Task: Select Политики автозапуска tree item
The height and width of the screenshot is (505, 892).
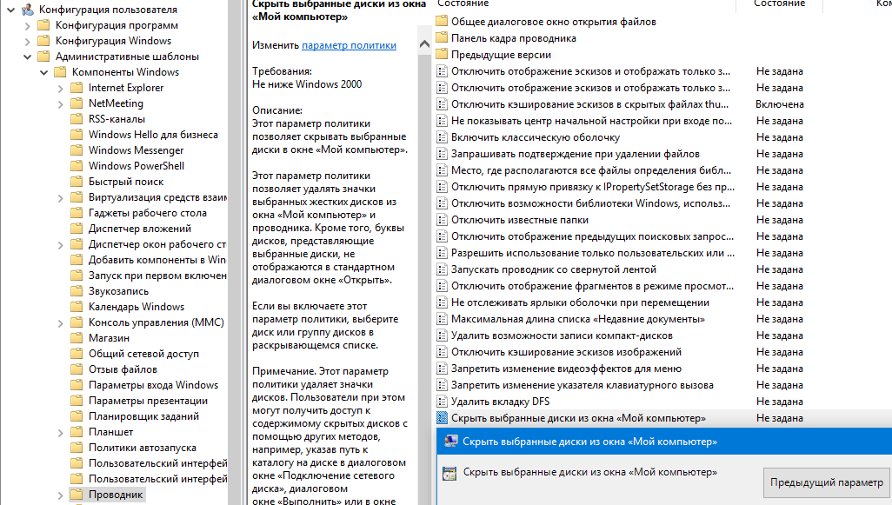Action: (x=143, y=448)
